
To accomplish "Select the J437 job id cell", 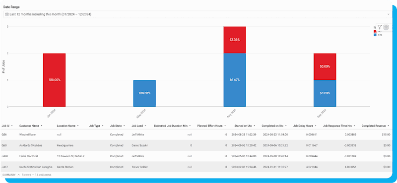I will coord(4,167).
